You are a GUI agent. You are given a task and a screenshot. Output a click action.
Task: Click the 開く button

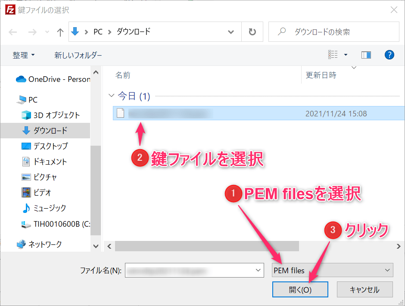coord(300,289)
